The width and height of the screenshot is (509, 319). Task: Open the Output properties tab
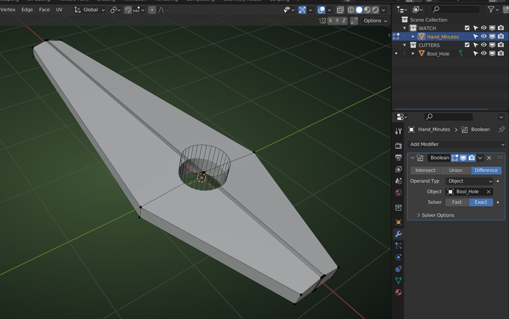click(398, 158)
